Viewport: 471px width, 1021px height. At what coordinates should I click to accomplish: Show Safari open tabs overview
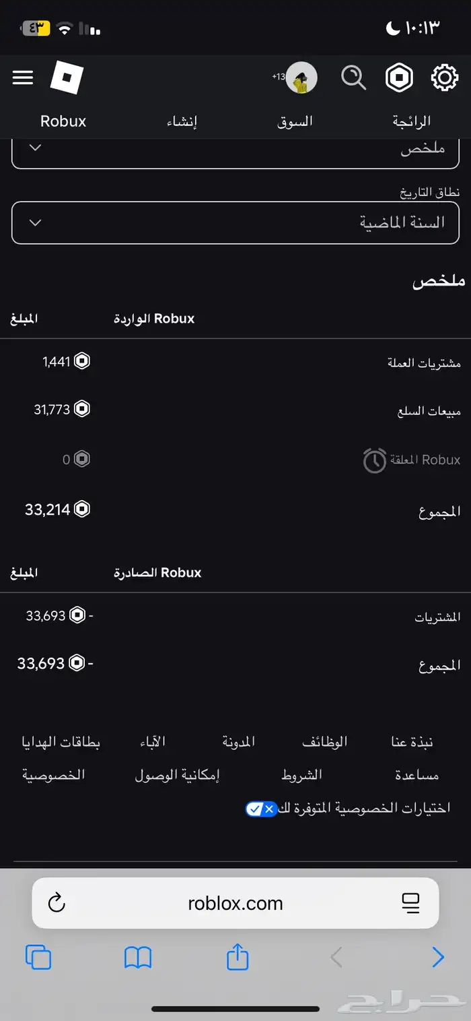coord(38,957)
